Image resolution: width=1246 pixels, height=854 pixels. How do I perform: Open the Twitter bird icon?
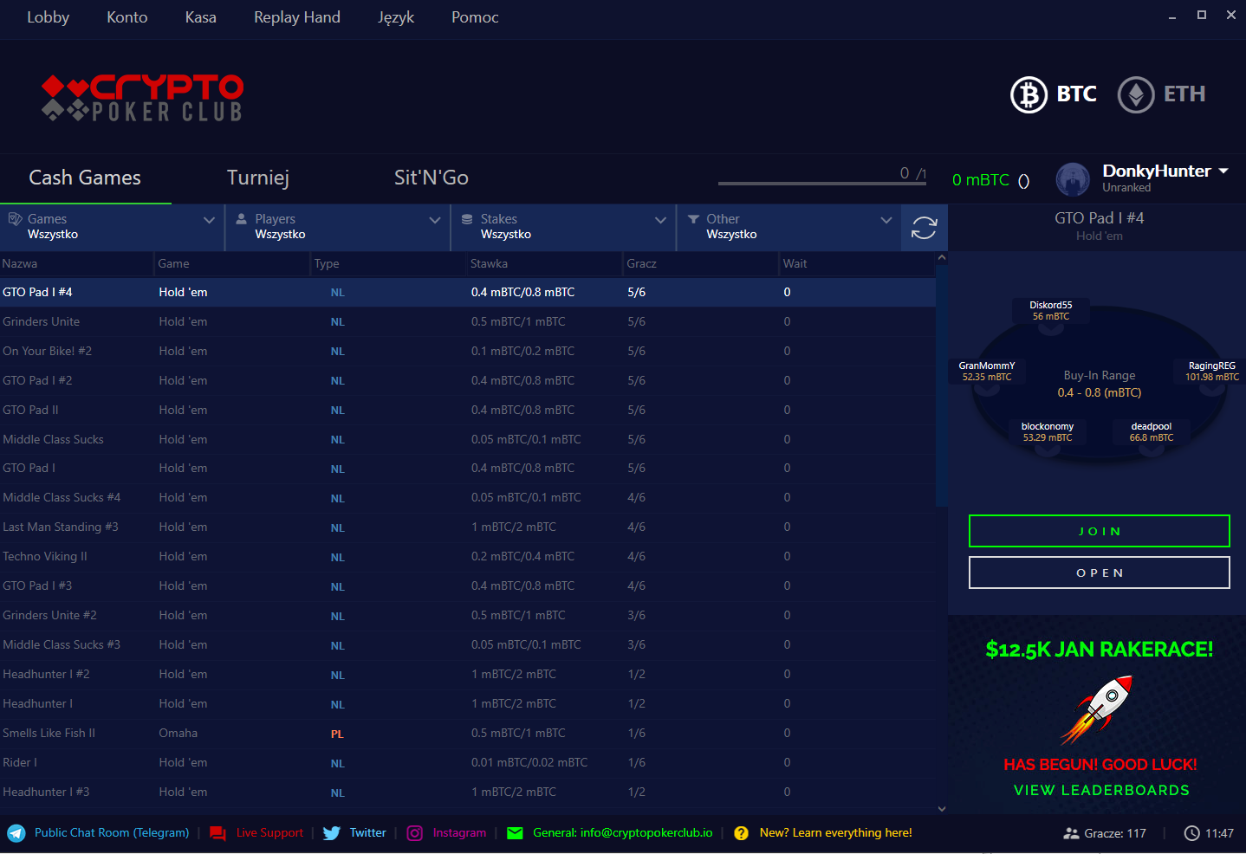331,833
